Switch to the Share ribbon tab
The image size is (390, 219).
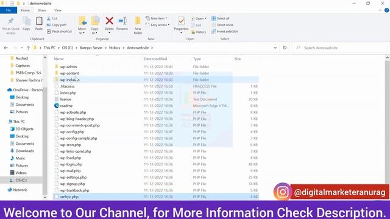42,10
